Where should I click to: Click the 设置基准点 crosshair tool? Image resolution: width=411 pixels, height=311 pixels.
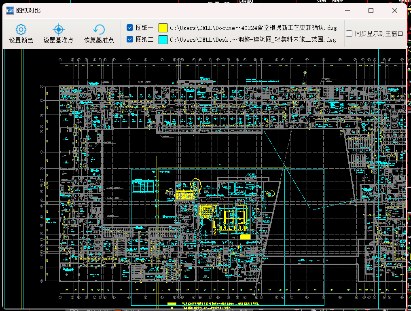coord(58,34)
